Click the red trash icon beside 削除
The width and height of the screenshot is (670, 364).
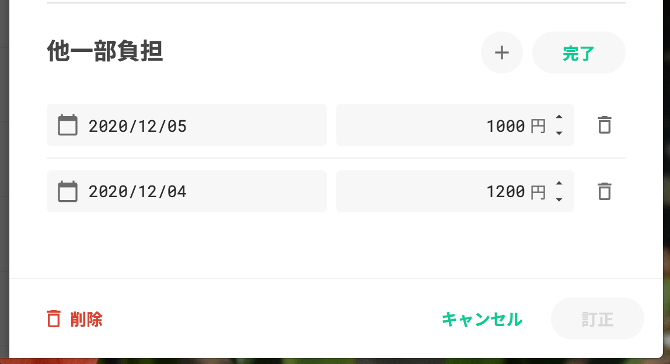point(54,319)
